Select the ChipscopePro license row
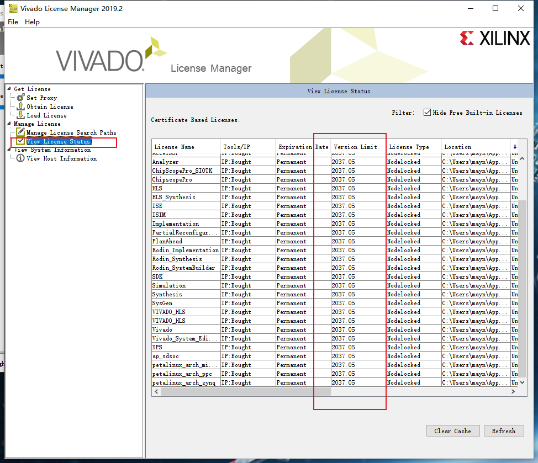538x463 pixels. pyautogui.click(x=335, y=179)
